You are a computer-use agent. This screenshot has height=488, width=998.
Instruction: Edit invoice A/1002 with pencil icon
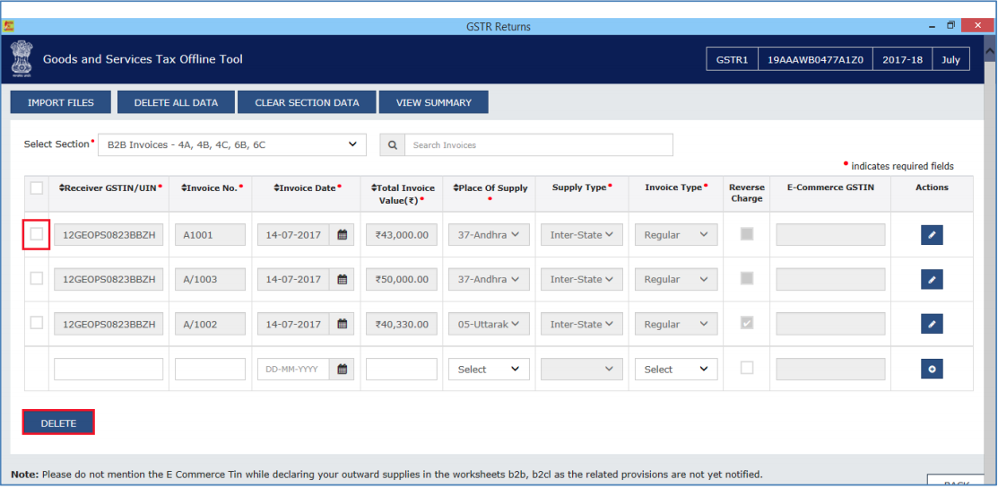point(932,324)
